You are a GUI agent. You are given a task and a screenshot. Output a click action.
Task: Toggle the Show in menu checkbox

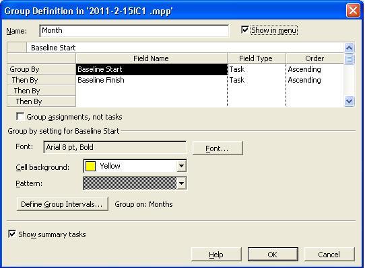click(245, 30)
